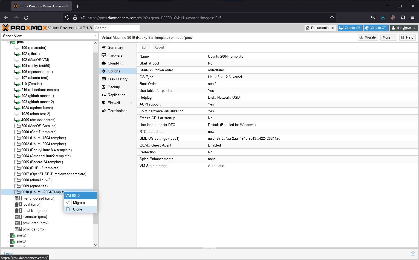Image resolution: width=419 pixels, height=260 pixels.
Task: Select Migrate in the context menu
Action: click(x=81, y=203)
